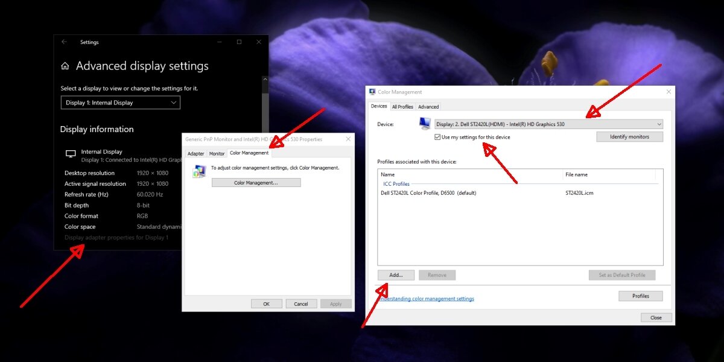Click the Bit depth value 8-bit
724x362 pixels.
[143, 206]
